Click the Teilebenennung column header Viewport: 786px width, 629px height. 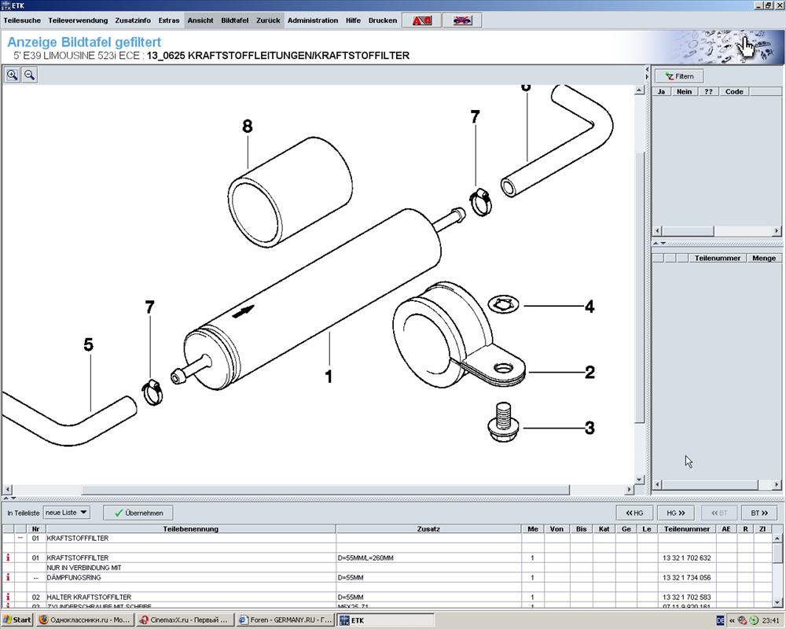click(x=190, y=528)
